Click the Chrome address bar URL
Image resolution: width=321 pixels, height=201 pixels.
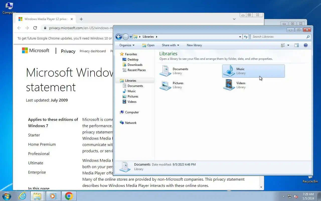tap(81, 28)
